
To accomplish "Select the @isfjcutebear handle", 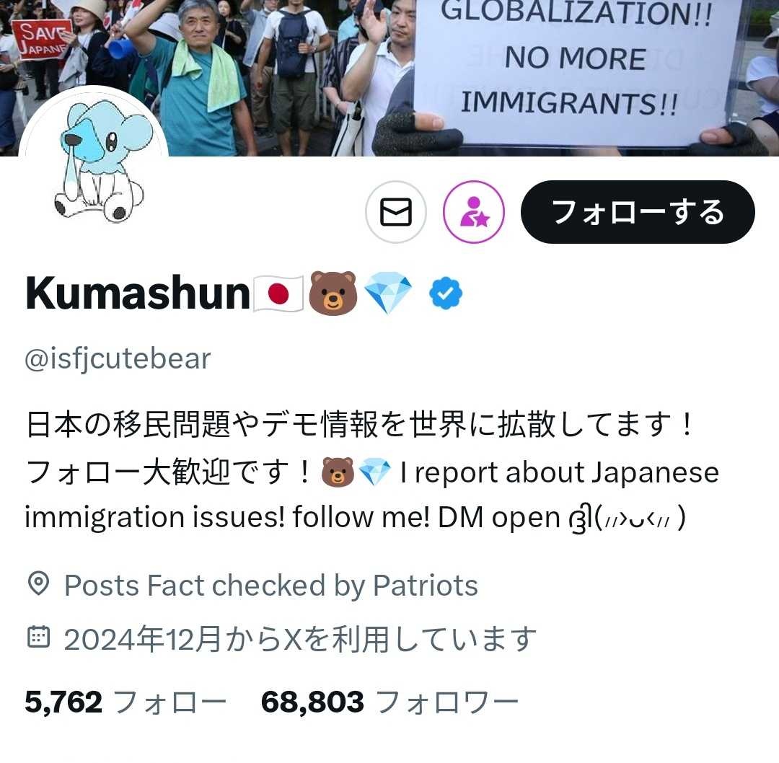I will pyautogui.click(x=118, y=359).
